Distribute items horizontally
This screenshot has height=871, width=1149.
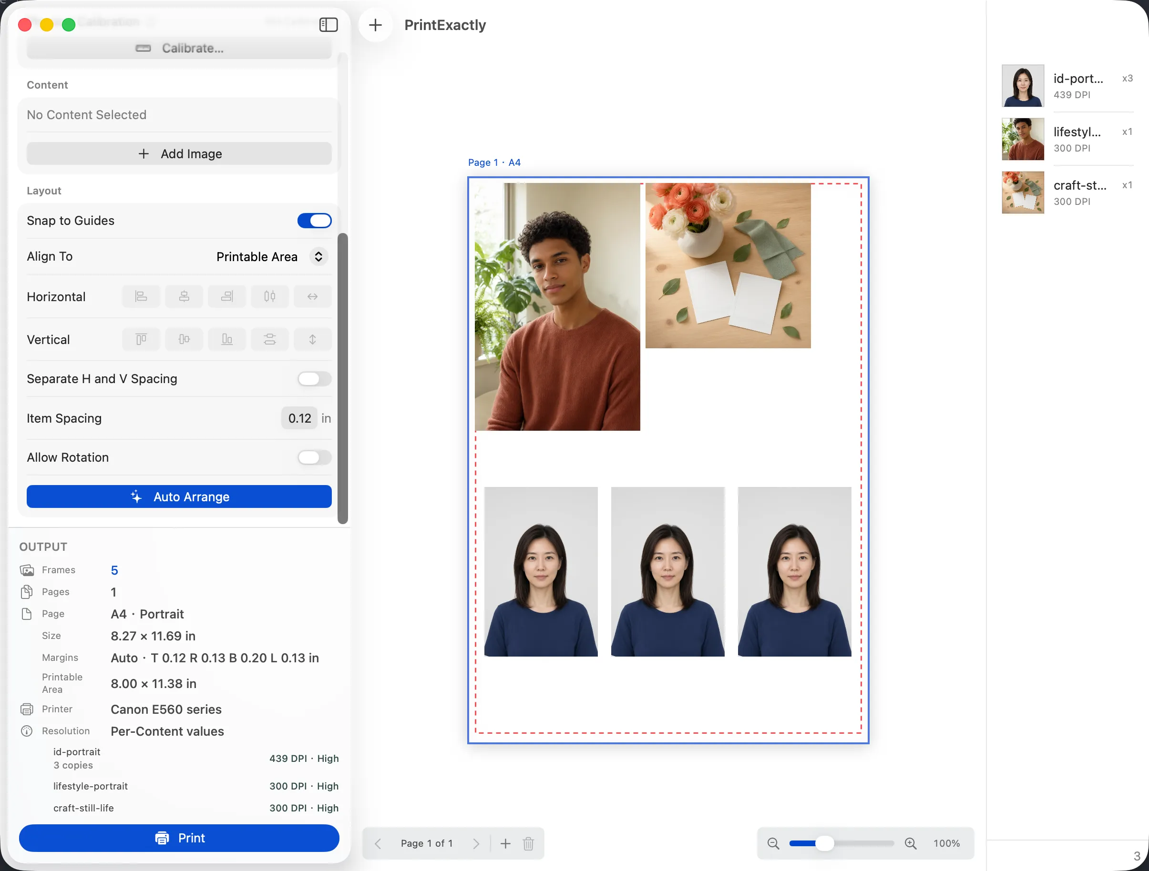click(269, 296)
